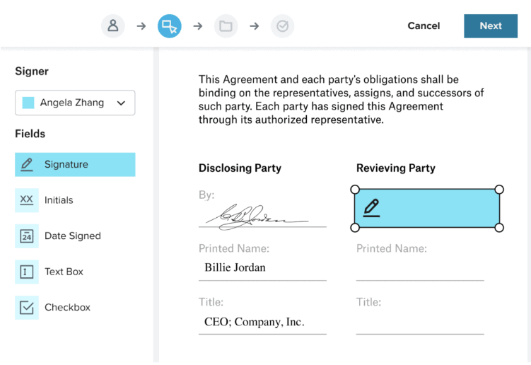Select the place fields step icon

pos(169,26)
